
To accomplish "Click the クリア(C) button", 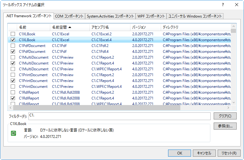I will tap(225, 116).
